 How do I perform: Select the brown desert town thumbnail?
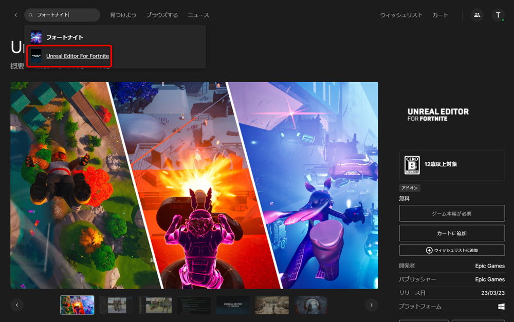point(272,305)
